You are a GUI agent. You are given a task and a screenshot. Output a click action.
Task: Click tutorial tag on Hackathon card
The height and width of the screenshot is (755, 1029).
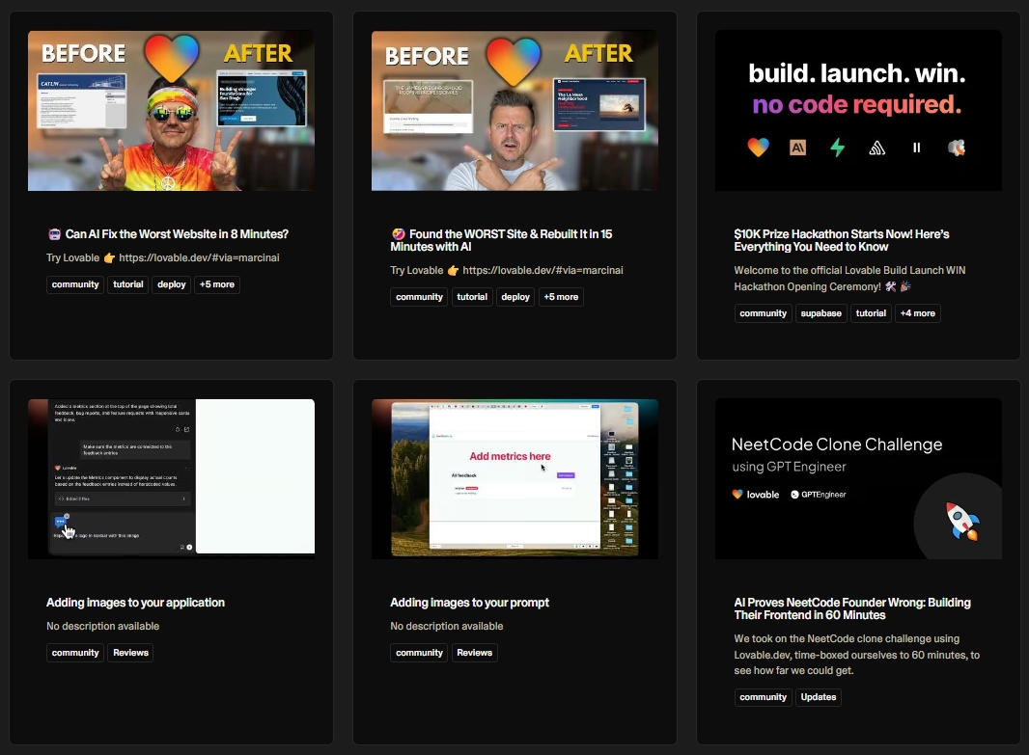point(871,313)
